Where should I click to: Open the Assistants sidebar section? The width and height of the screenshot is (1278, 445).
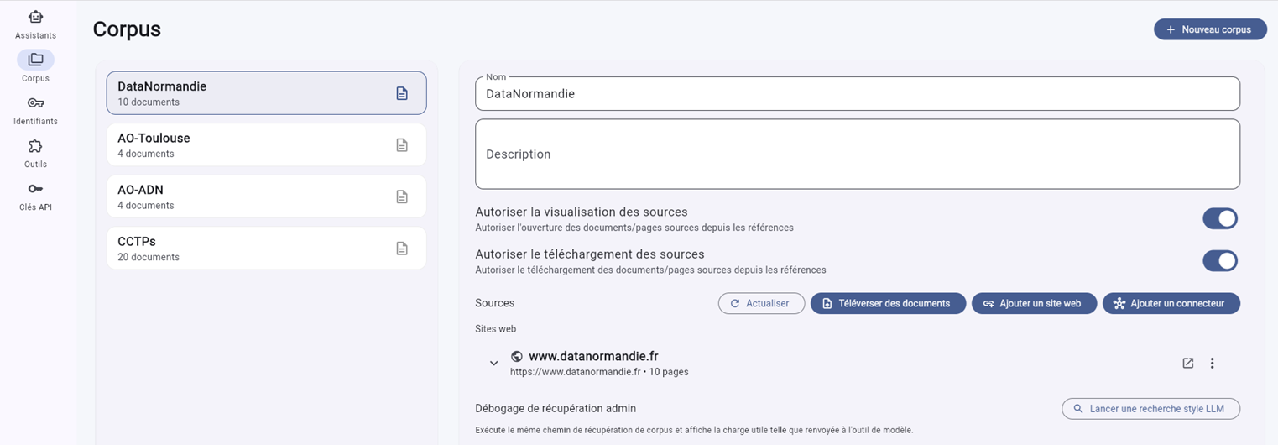coord(35,24)
